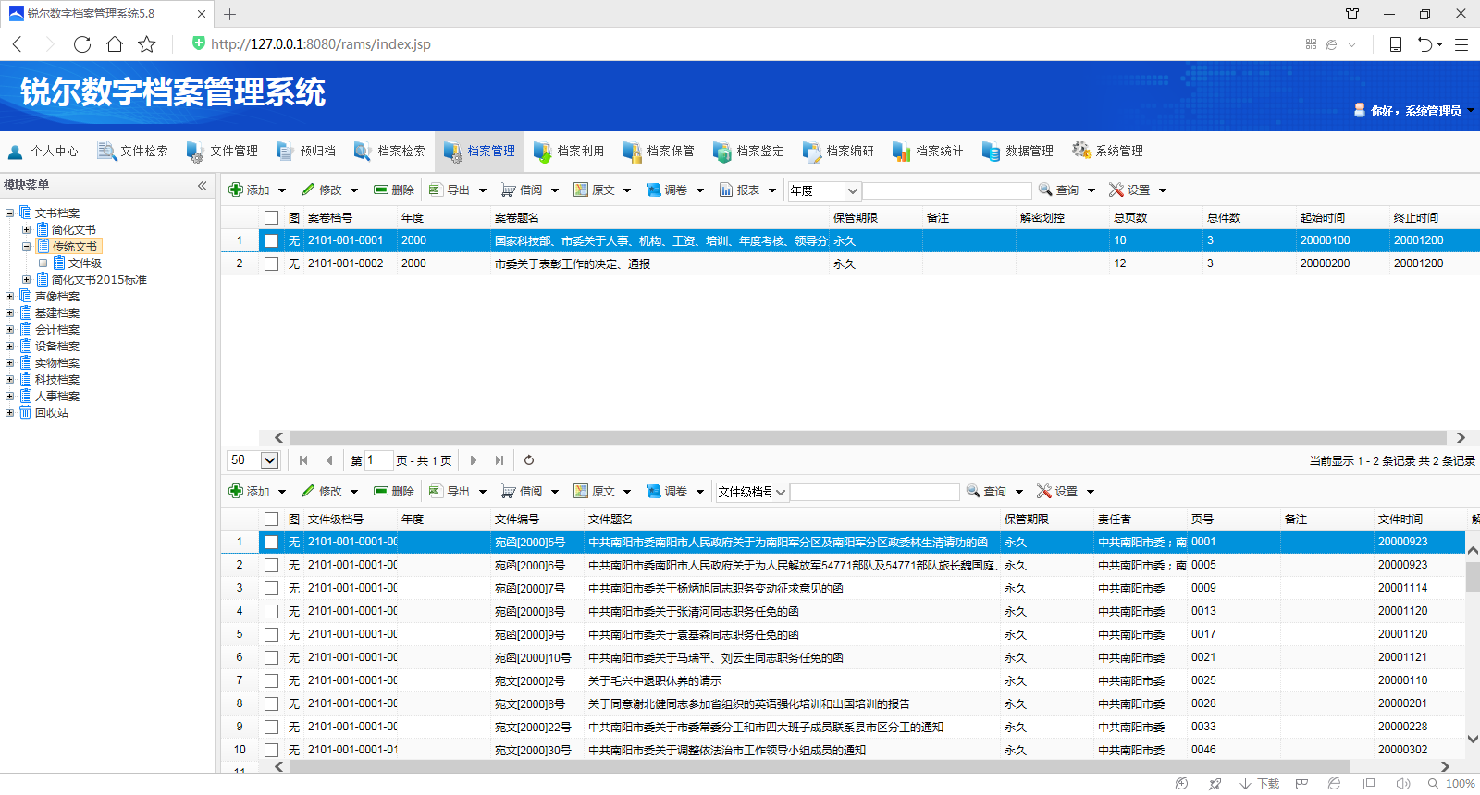Image resolution: width=1480 pixels, height=795 pixels.
Task: Select the 人事档案 tree item
Action: coord(57,397)
